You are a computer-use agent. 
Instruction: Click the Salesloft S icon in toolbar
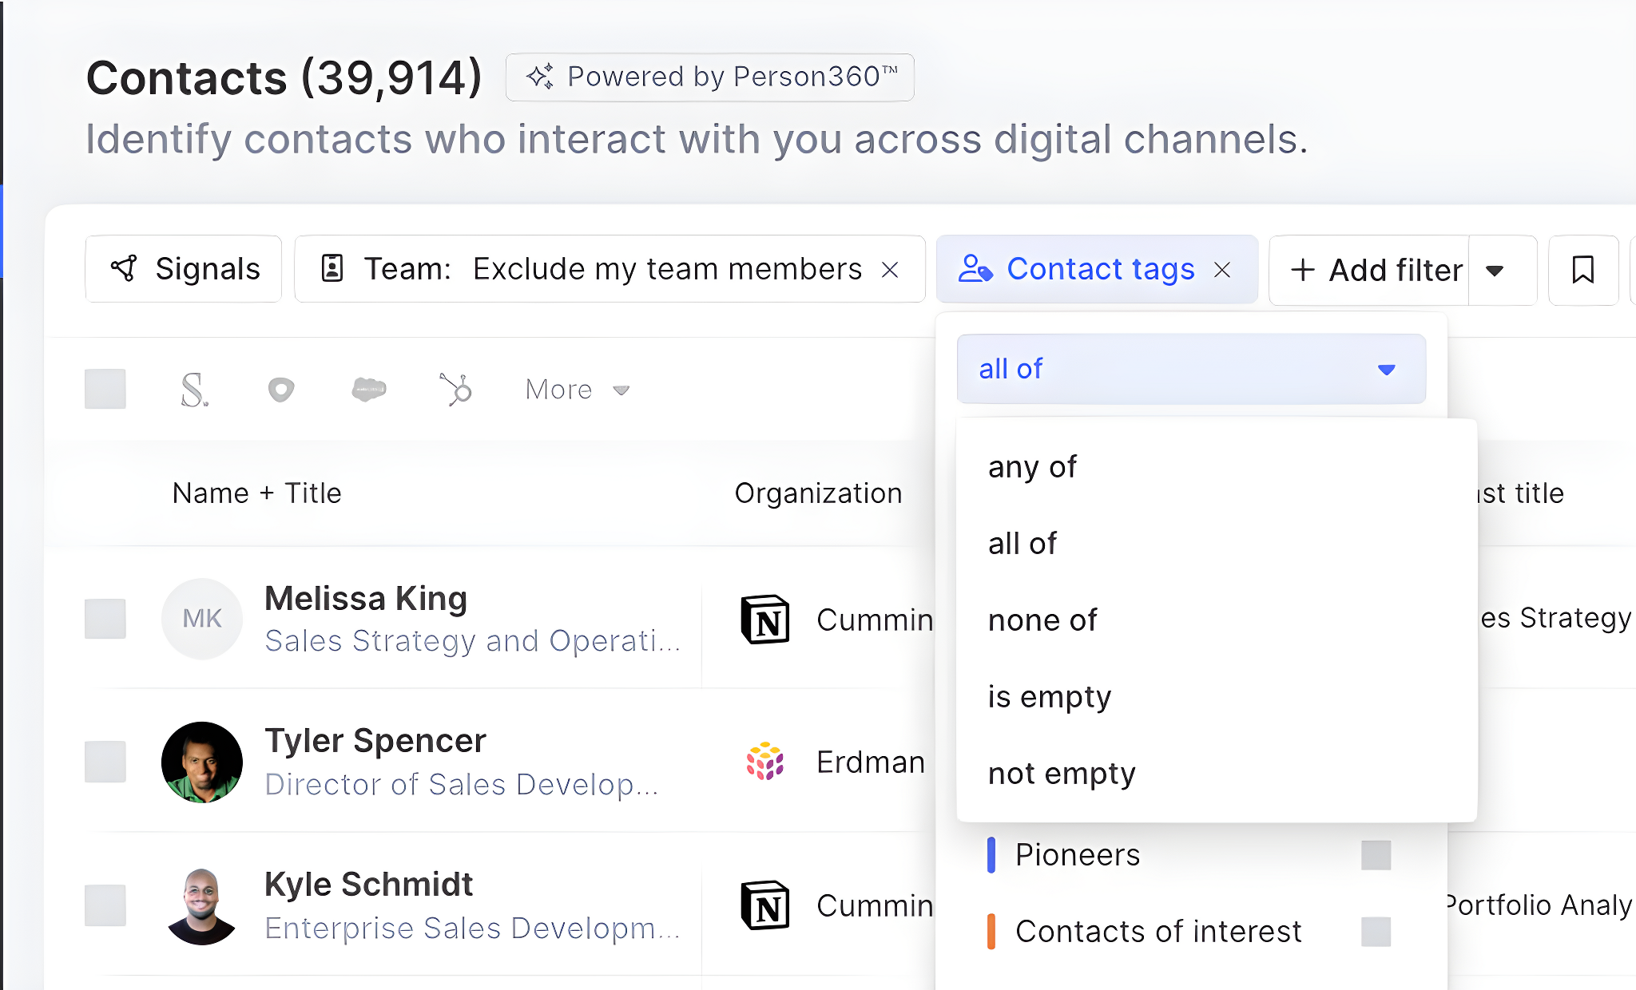[x=194, y=390]
